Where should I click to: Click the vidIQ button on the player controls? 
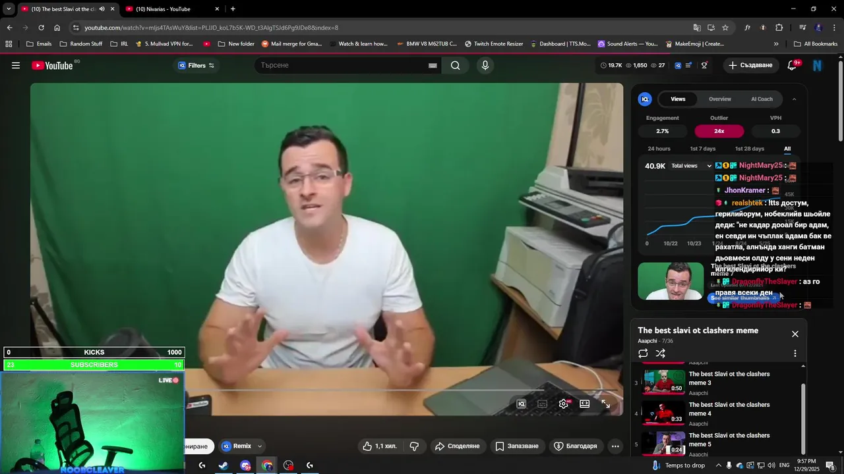521,404
